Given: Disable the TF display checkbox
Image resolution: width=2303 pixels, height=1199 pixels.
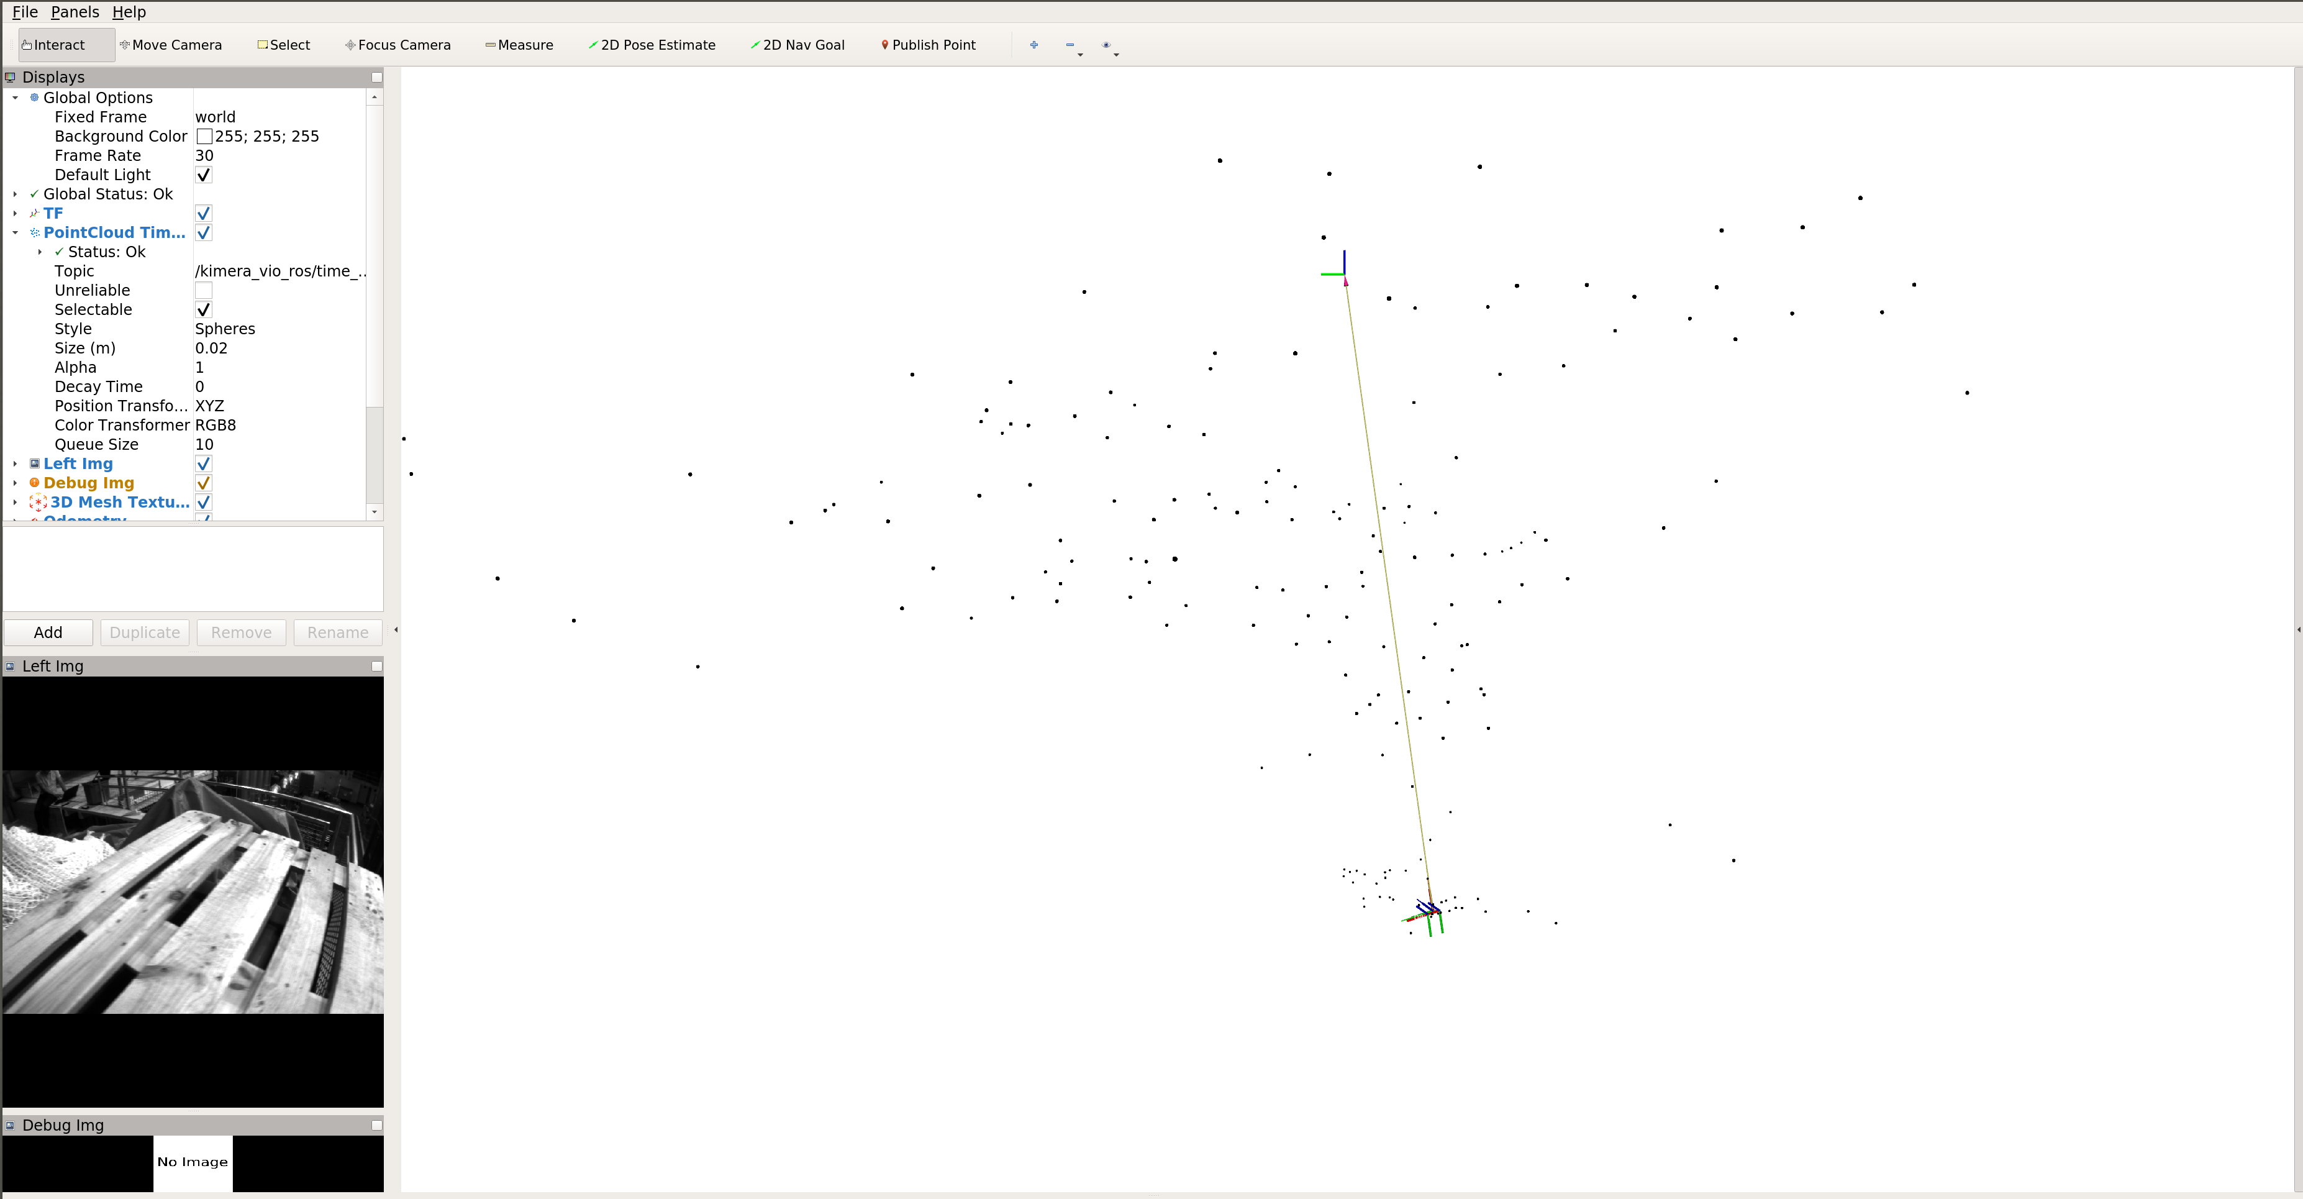Looking at the screenshot, I should (x=204, y=213).
